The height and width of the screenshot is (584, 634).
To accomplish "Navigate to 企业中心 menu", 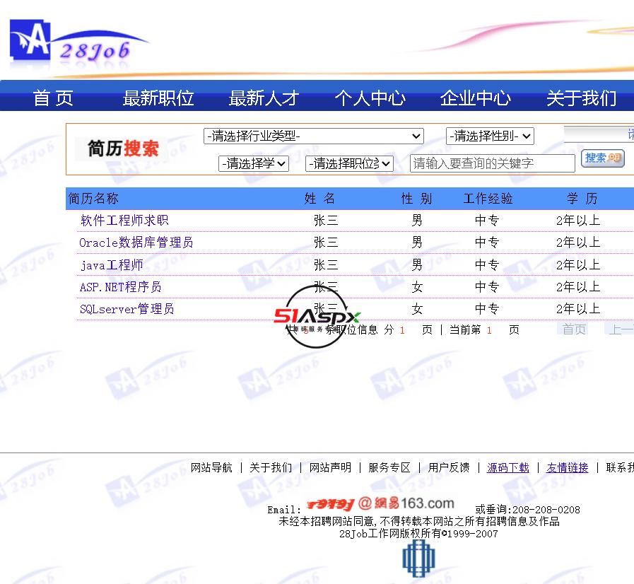I will click(475, 98).
